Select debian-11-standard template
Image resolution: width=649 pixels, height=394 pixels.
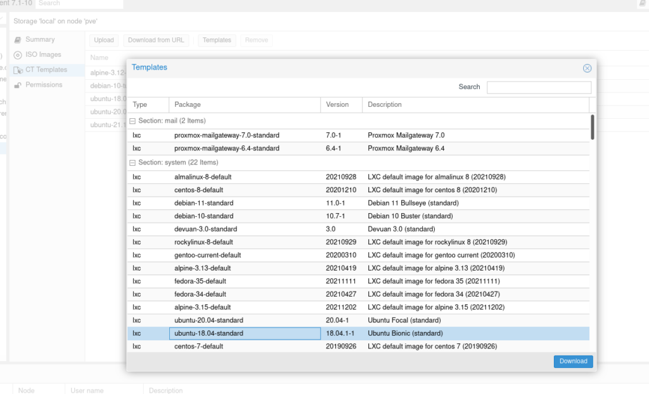click(x=359, y=203)
